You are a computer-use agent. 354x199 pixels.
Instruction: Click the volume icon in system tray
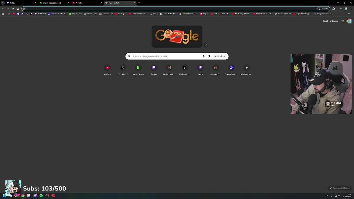[x=339, y=196]
